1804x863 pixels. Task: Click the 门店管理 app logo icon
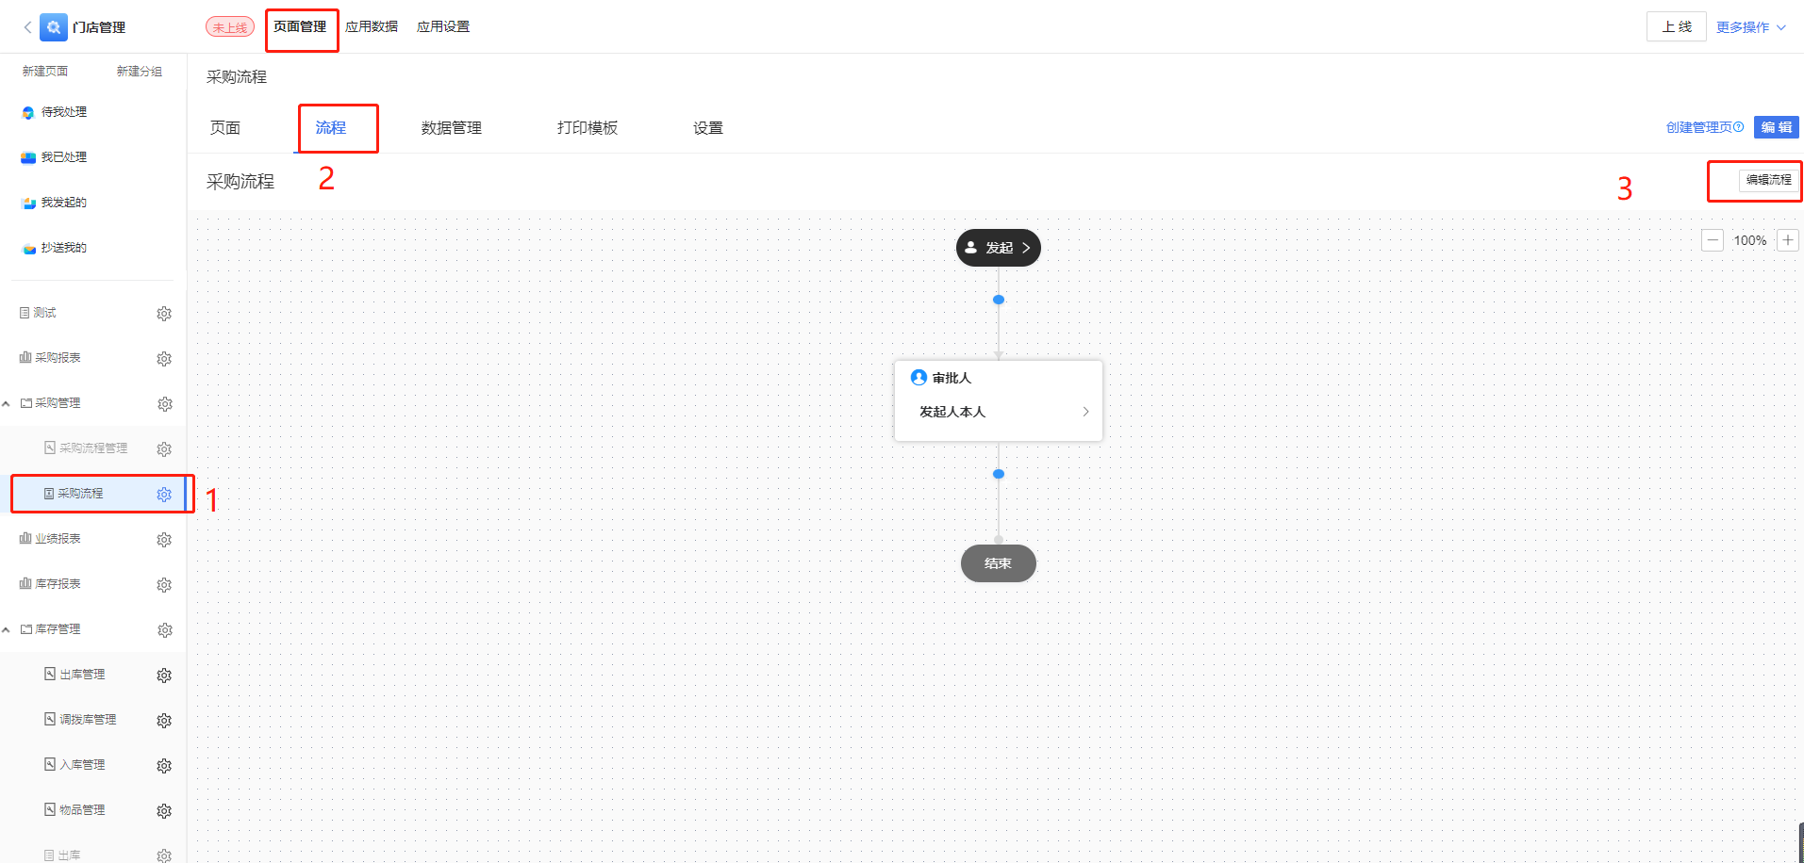54,27
